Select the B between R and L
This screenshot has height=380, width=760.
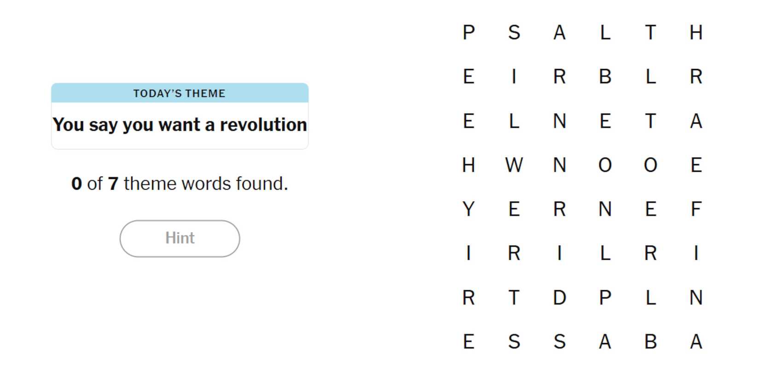[605, 76]
